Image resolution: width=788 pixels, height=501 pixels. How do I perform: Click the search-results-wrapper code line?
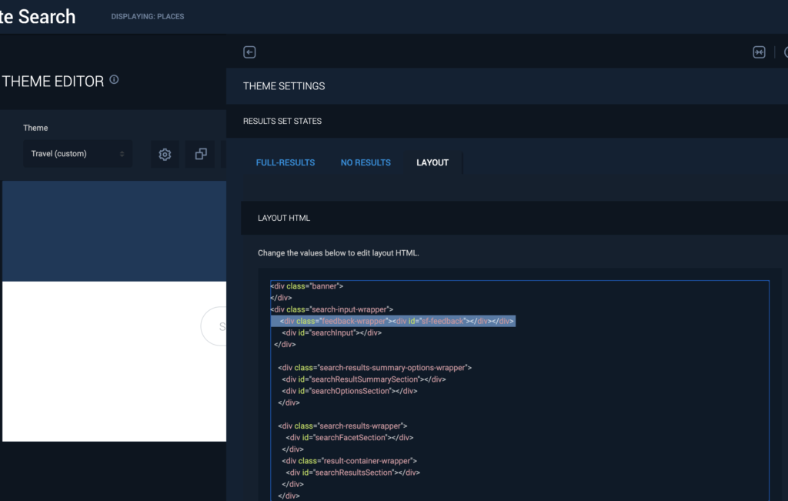342,426
